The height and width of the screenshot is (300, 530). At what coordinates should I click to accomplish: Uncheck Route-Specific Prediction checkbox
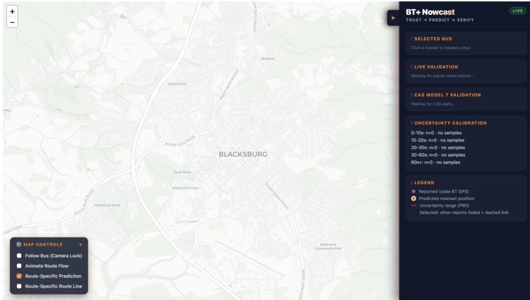(19, 276)
